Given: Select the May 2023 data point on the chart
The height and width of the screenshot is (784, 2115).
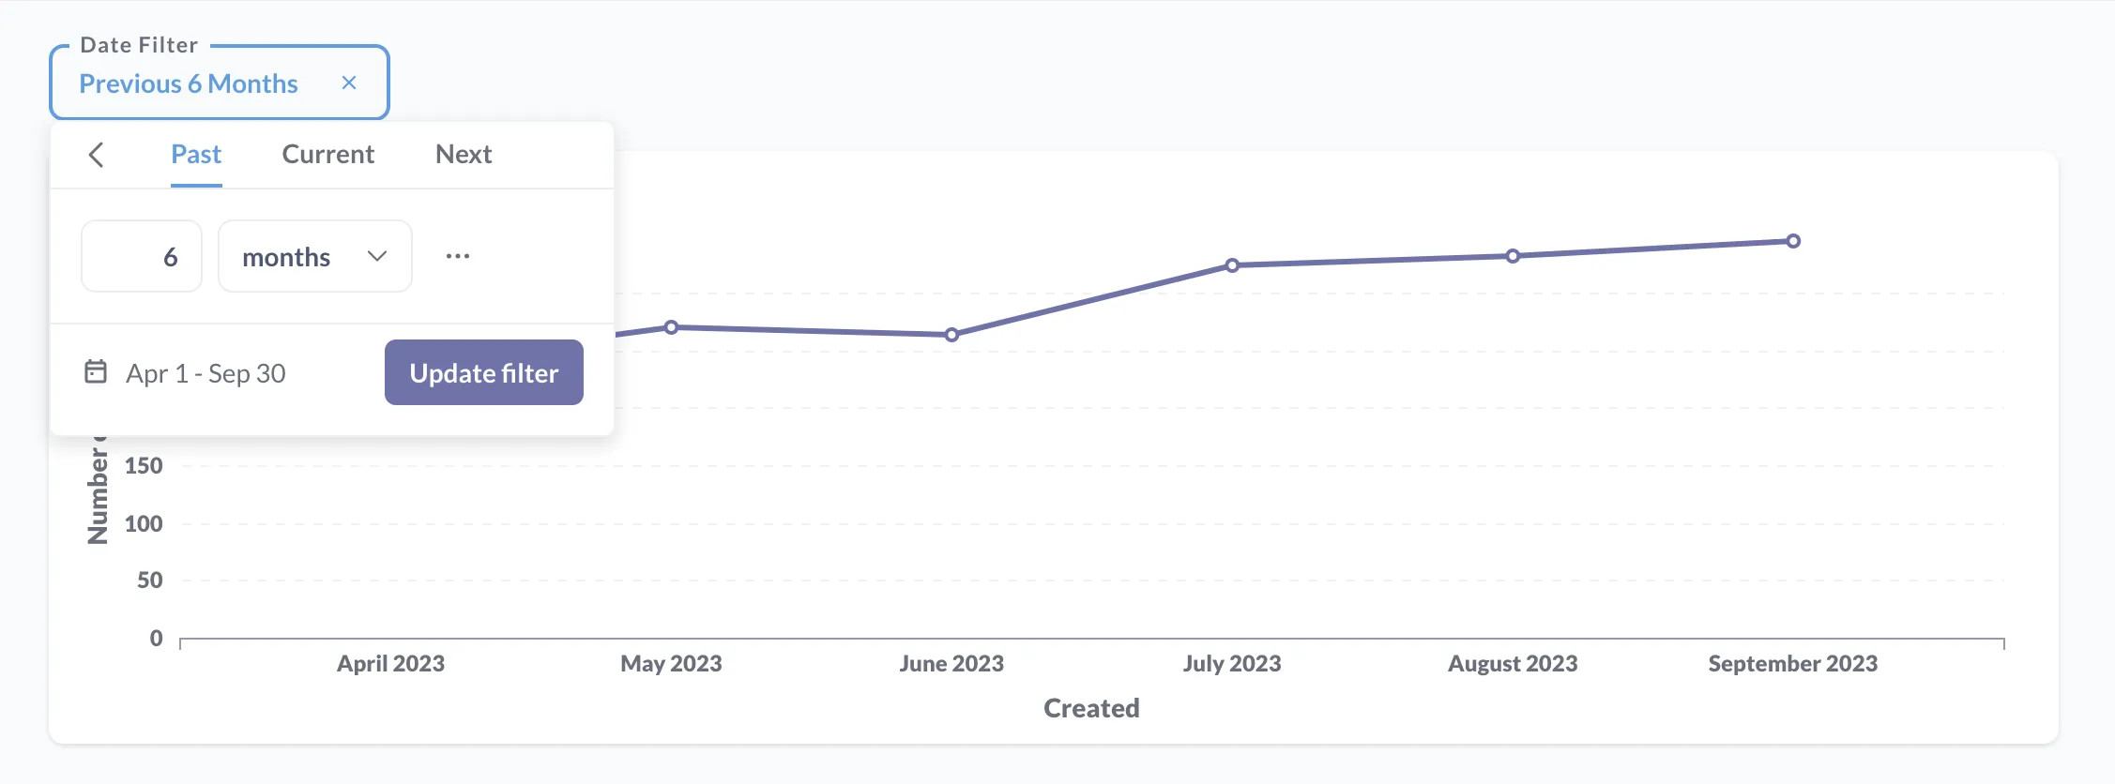Looking at the screenshot, I should (671, 327).
